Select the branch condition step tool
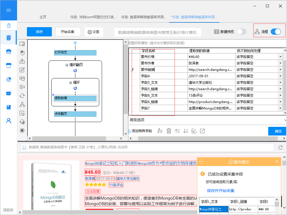 [x=22, y=104]
